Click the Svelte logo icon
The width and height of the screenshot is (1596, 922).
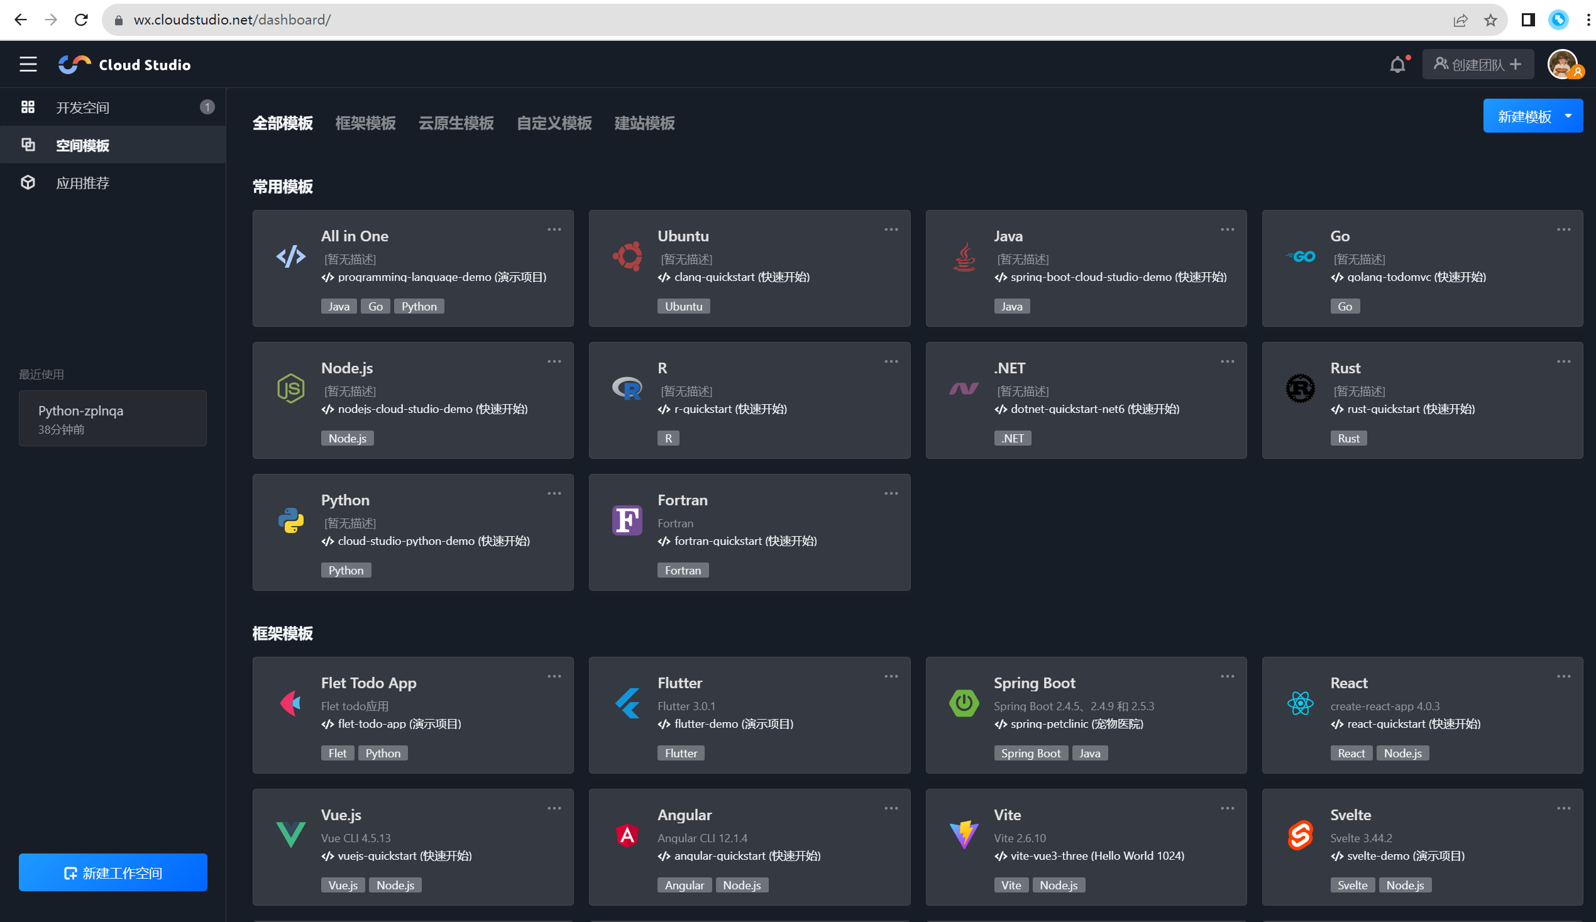(x=1299, y=835)
